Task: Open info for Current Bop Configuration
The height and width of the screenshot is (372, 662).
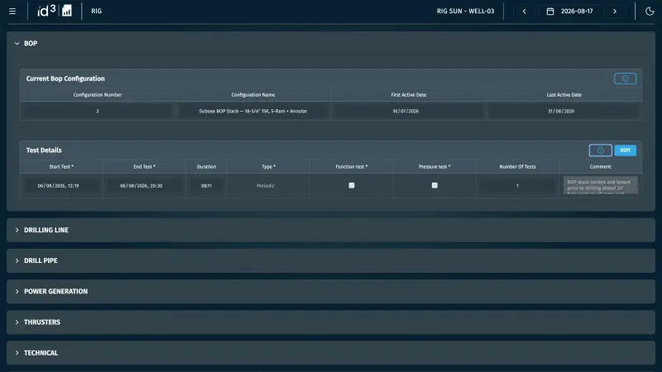Action: 626,79
